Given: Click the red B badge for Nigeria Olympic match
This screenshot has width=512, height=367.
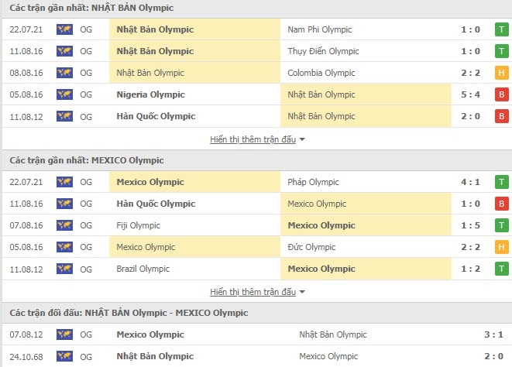Looking at the screenshot, I should tap(502, 94).
